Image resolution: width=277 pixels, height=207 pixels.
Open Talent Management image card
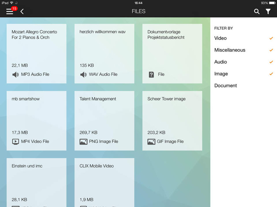tap(104, 121)
